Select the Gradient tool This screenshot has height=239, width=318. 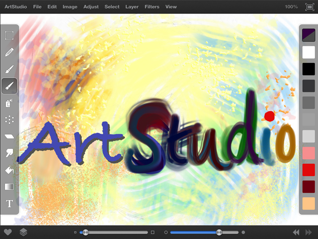(x=9, y=187)
